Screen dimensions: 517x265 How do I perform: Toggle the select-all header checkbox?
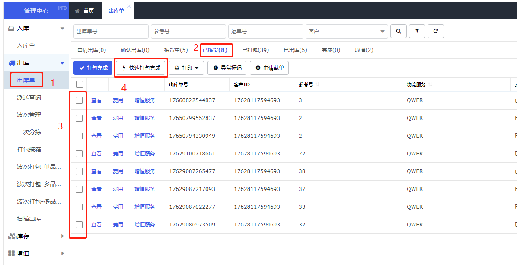(79, 84)
